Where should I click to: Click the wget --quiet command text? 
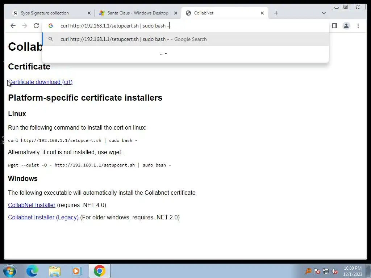(x=89, y=165)
